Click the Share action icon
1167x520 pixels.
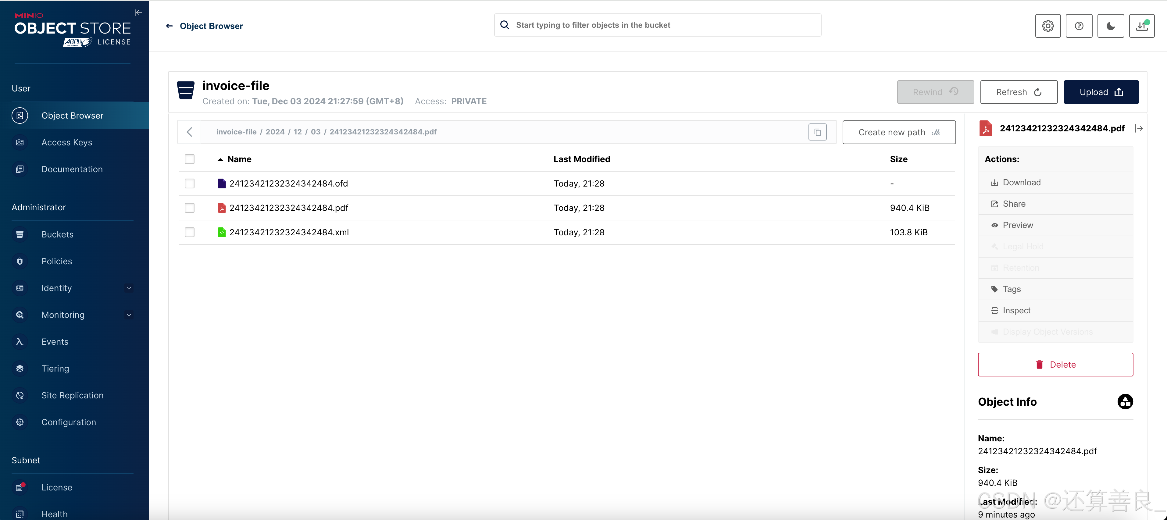tap(995, 203)
